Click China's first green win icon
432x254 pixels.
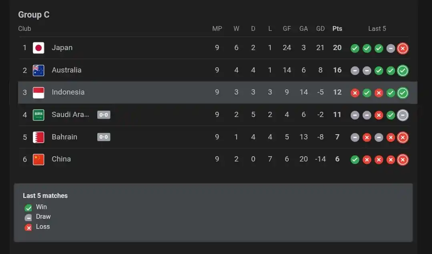(355, 160)
